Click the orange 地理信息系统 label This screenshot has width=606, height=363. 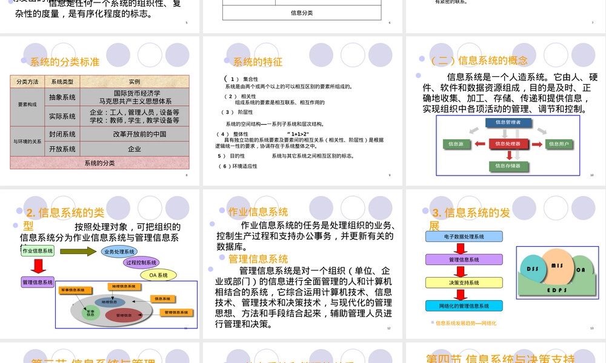[x=124, y=286]
